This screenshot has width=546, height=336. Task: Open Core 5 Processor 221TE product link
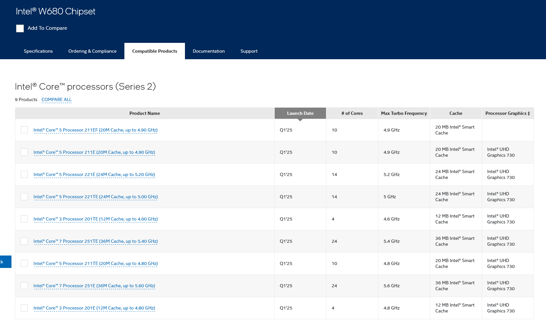96,197
